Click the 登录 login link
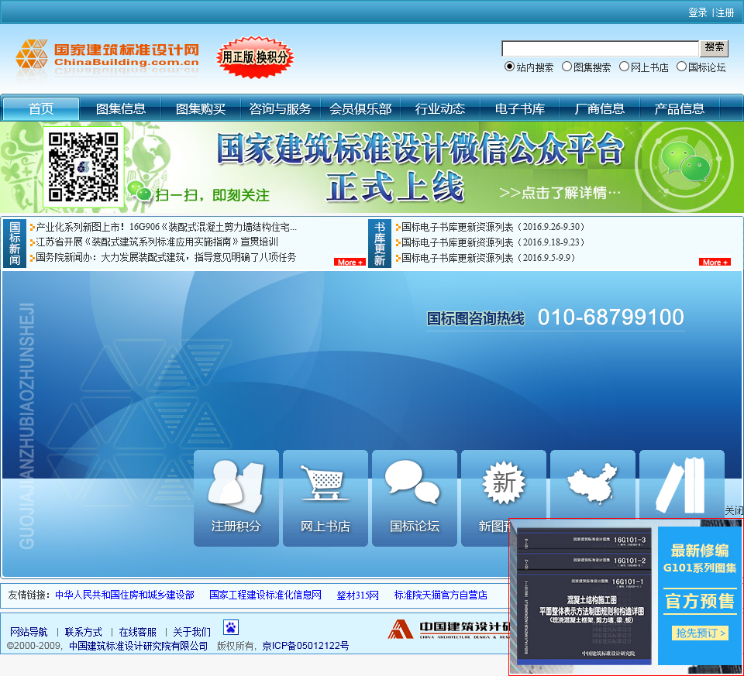The height and width of the screenshot is (676, 744). click(698, 13)
